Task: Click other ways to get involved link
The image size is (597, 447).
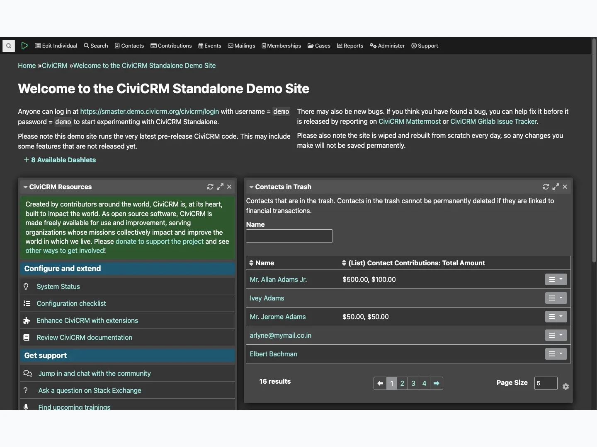Action: (65, 250)
